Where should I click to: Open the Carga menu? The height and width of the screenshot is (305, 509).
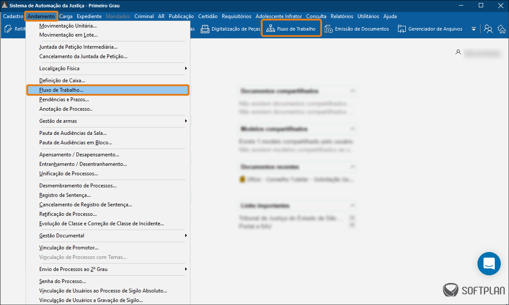66,16
